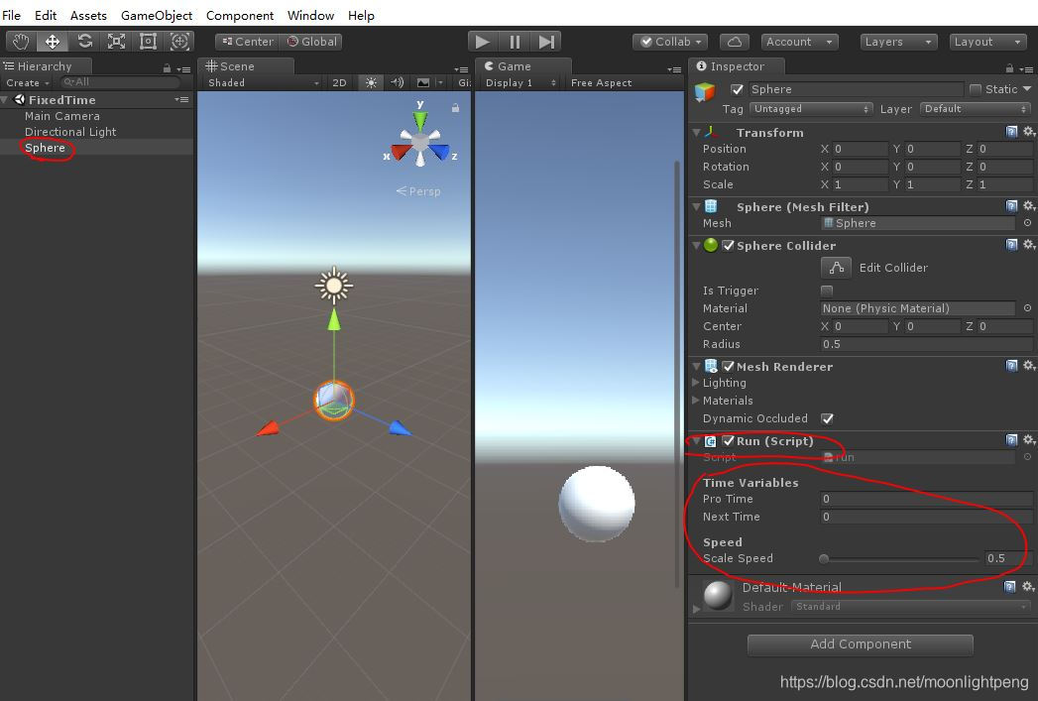1038x701 pixels.
Task: Open Transform component help reference
Action: [1011, 132]
